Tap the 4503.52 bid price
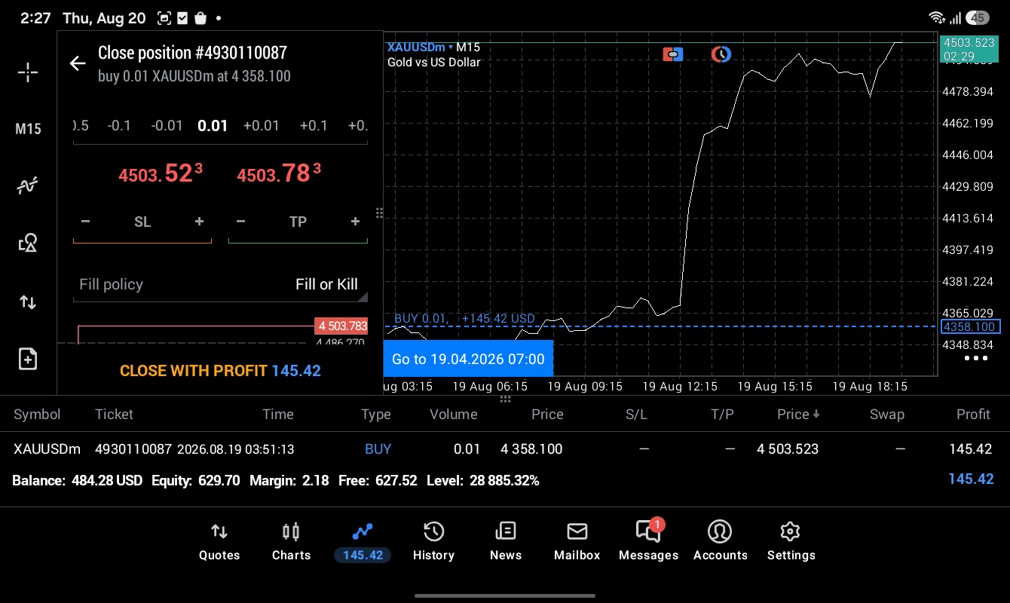Screen dimensions: 1010x603 tap(161, 174)
